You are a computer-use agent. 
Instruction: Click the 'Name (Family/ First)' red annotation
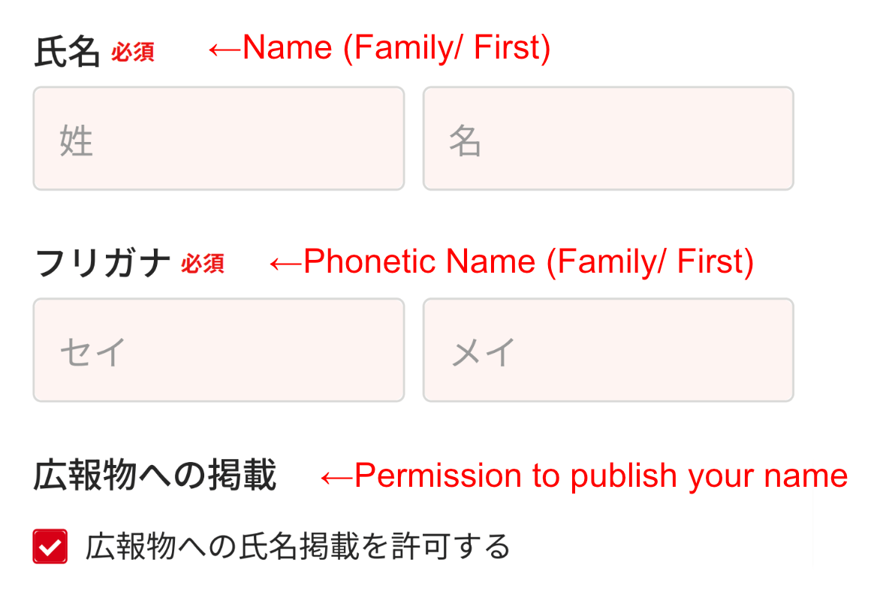[x=396, y=49]
